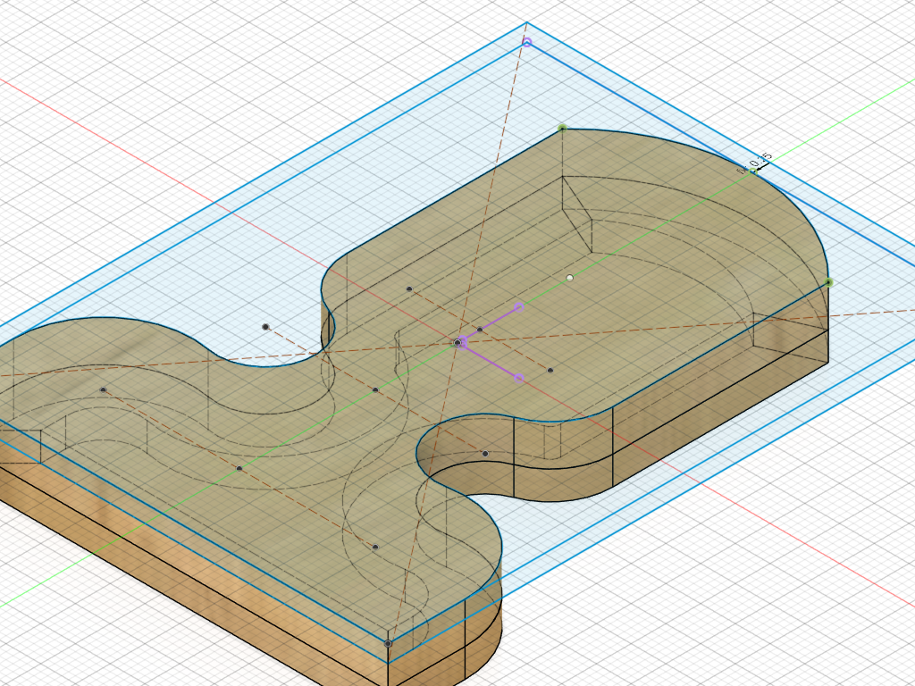Select the 0.15 sketch dimension label

tap(760, 159)
